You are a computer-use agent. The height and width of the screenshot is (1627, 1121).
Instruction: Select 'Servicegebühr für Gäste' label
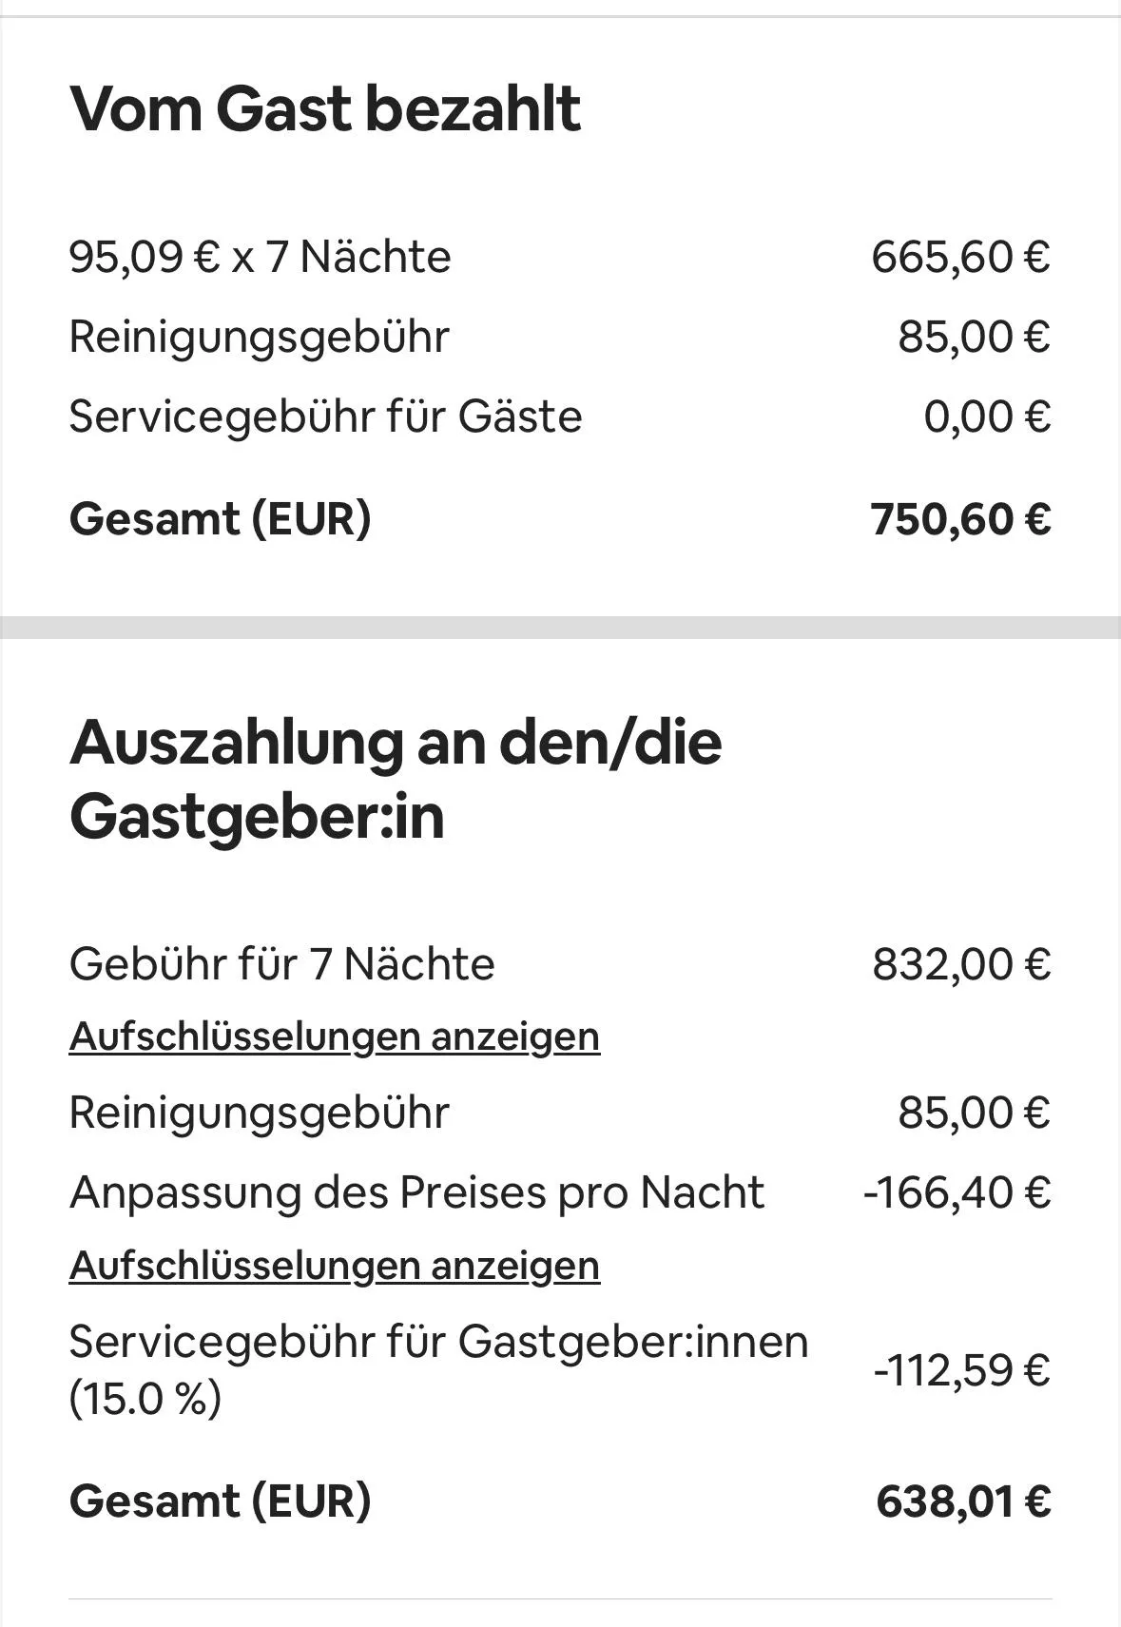(x=326, y=417)
